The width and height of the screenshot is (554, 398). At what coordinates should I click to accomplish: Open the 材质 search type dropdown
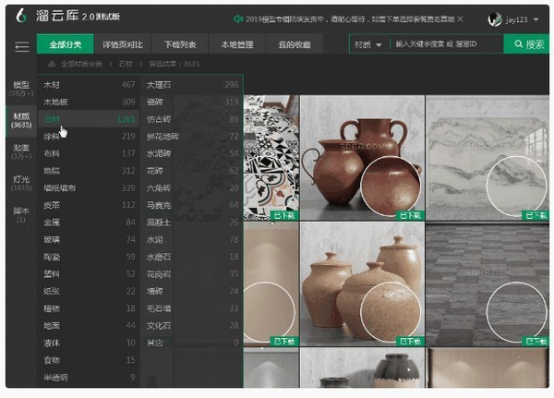point(367,44)
